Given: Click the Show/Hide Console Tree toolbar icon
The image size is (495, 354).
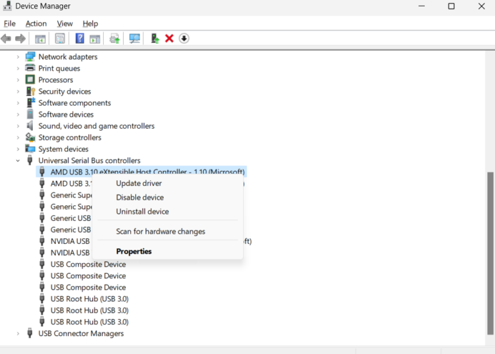Looking at the screenshot, I should pos(40,39).
